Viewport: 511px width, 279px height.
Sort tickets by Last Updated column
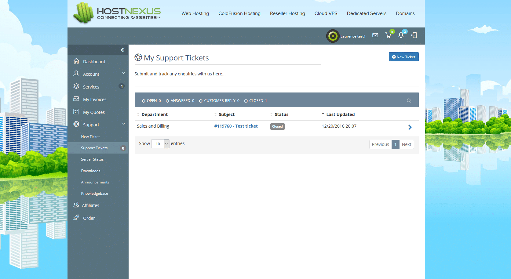(x=340, y=114)
